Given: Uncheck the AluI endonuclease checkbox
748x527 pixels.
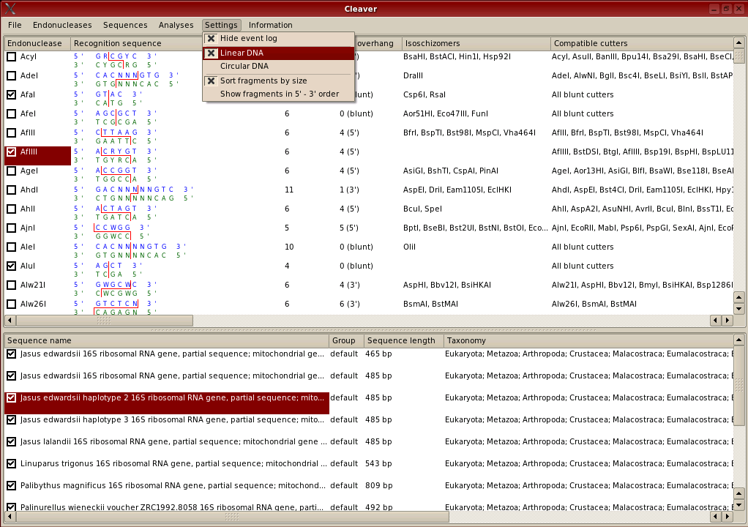Looking at the screenshot, I should [12, 266].
